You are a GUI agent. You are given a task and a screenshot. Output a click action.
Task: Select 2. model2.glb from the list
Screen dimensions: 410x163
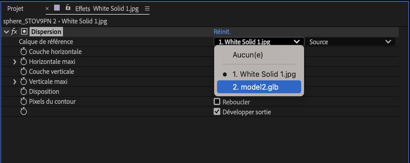(259, 87)
